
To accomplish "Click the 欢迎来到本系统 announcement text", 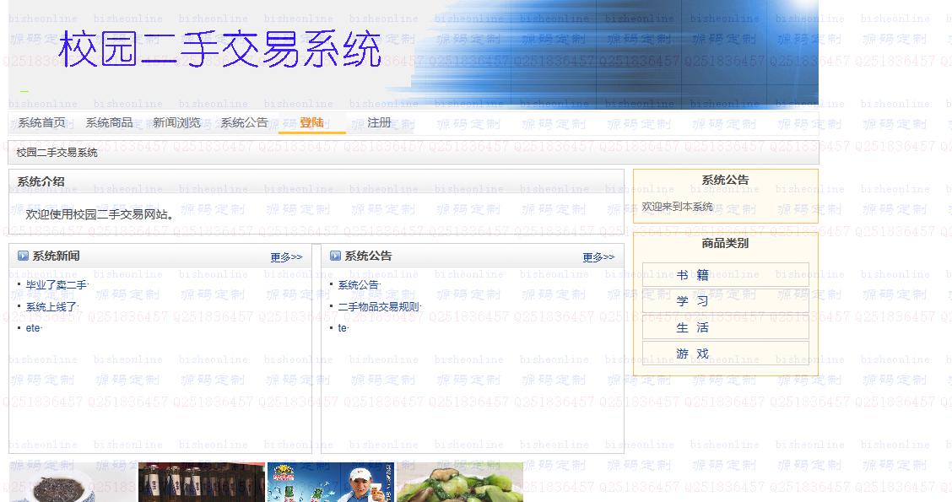I will click(677, 207).
